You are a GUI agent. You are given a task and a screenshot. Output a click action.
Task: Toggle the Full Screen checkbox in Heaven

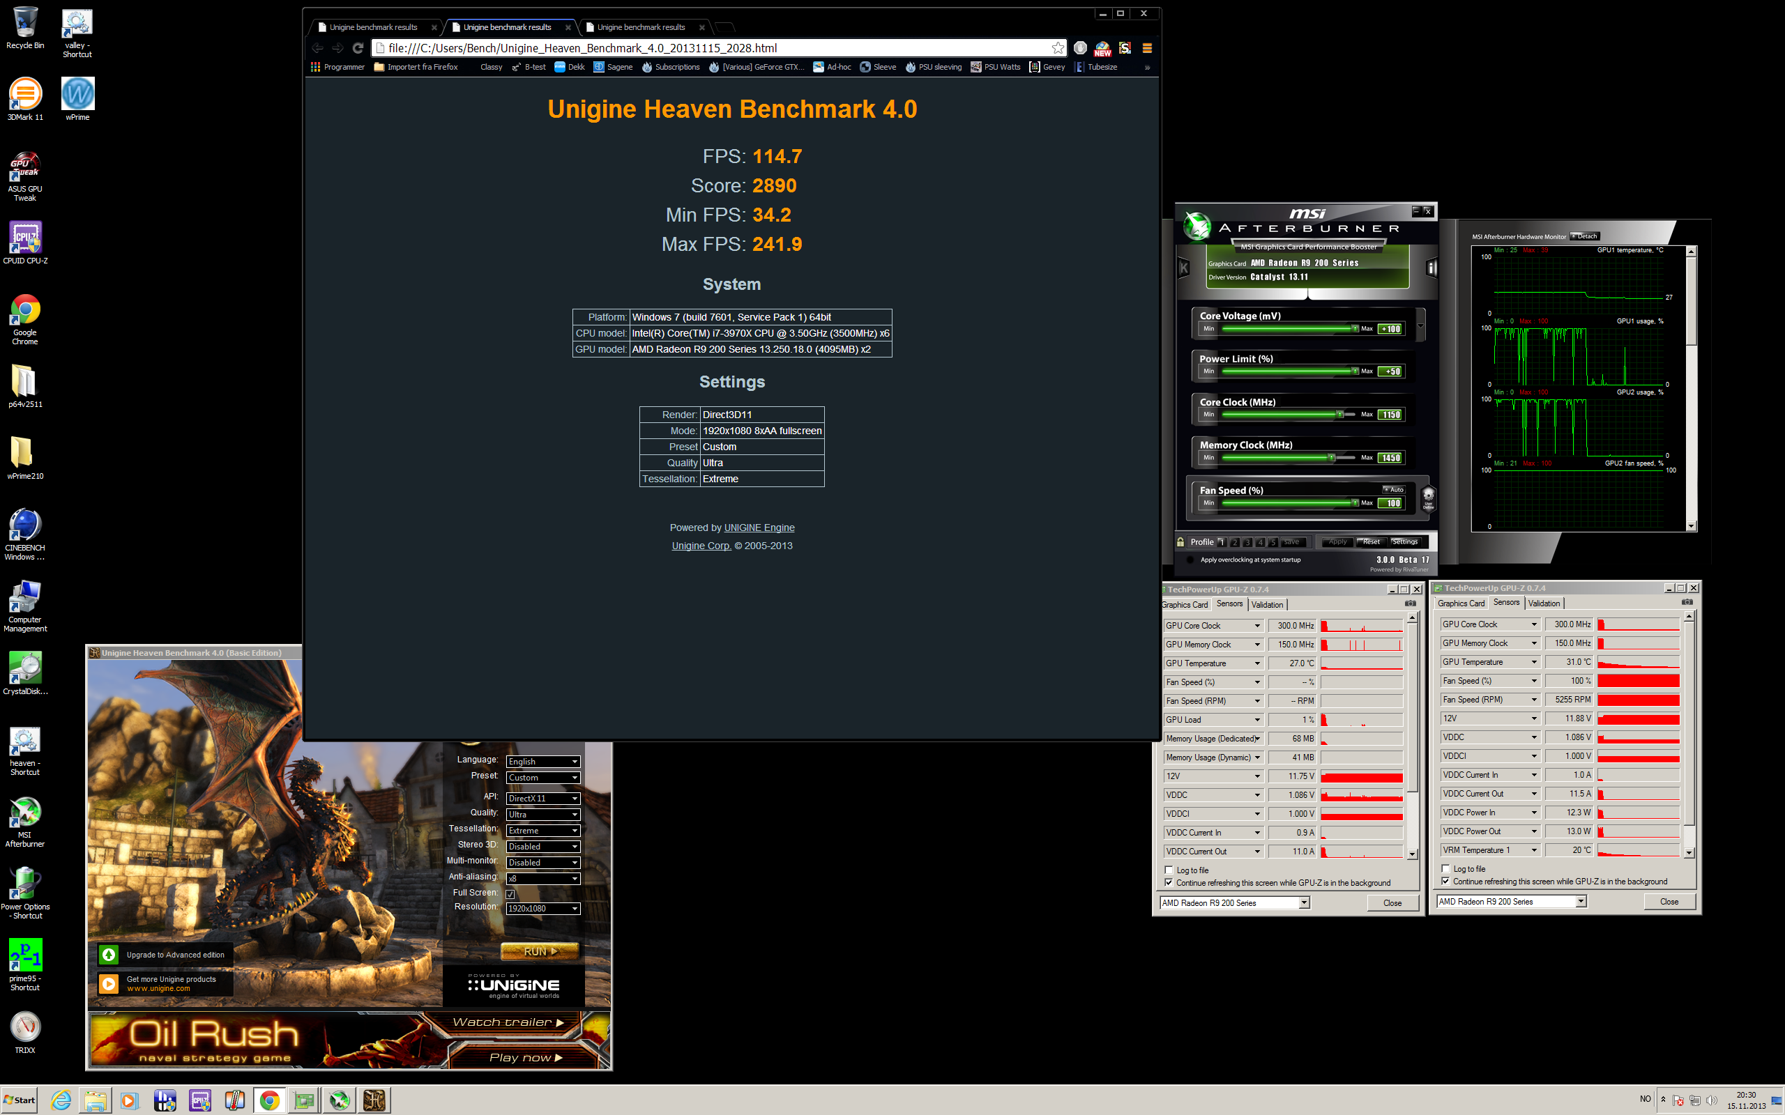(510, 894)
